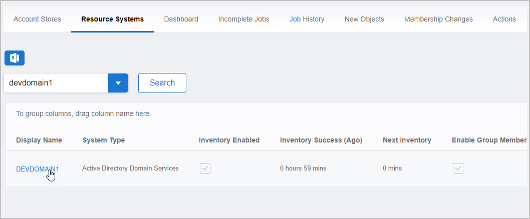Click the Excel export icon

(x=15, y=58)
